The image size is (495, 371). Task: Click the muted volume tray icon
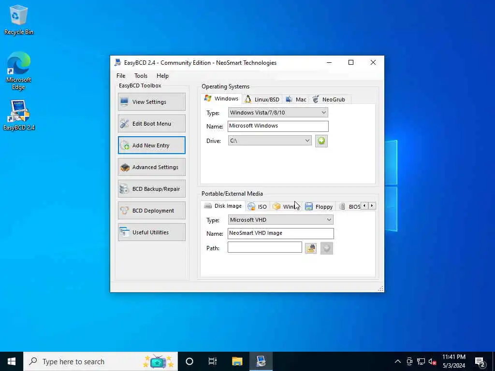(432, 361)
